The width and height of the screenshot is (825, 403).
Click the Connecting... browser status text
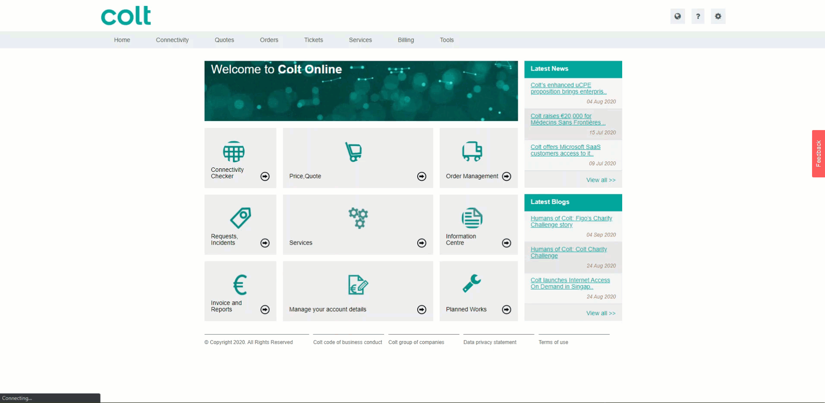pos(17,398)
